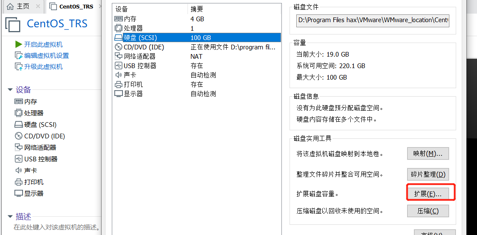
Task: Select dialog USB 控制器 icon
Action: pos(118,66)
